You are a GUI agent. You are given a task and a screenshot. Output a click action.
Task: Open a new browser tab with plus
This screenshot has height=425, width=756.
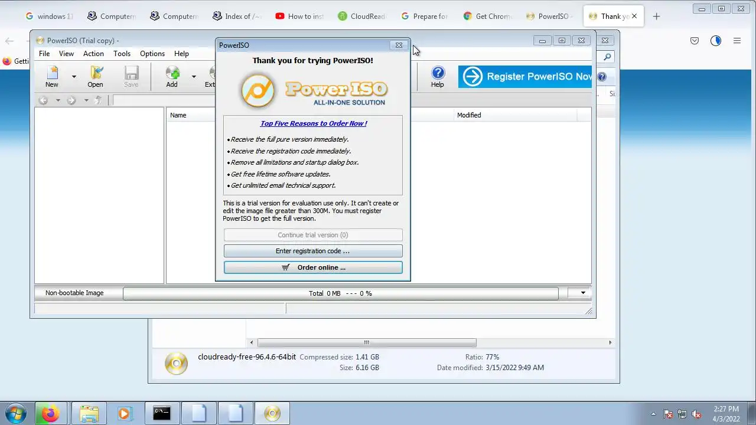click(656, 17)
